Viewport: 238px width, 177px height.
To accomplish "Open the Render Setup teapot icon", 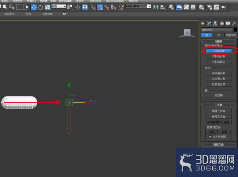I will 209,7.
